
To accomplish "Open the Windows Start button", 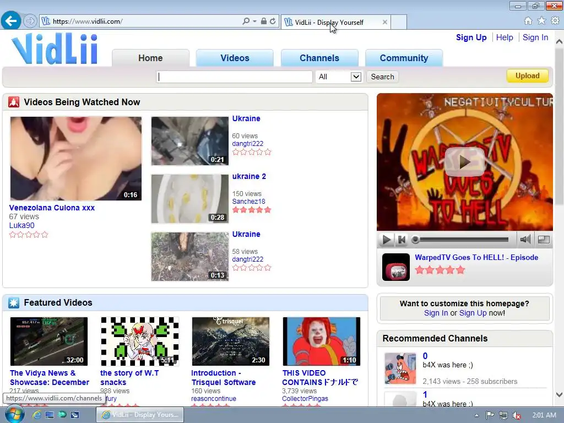I will (14, 415).
